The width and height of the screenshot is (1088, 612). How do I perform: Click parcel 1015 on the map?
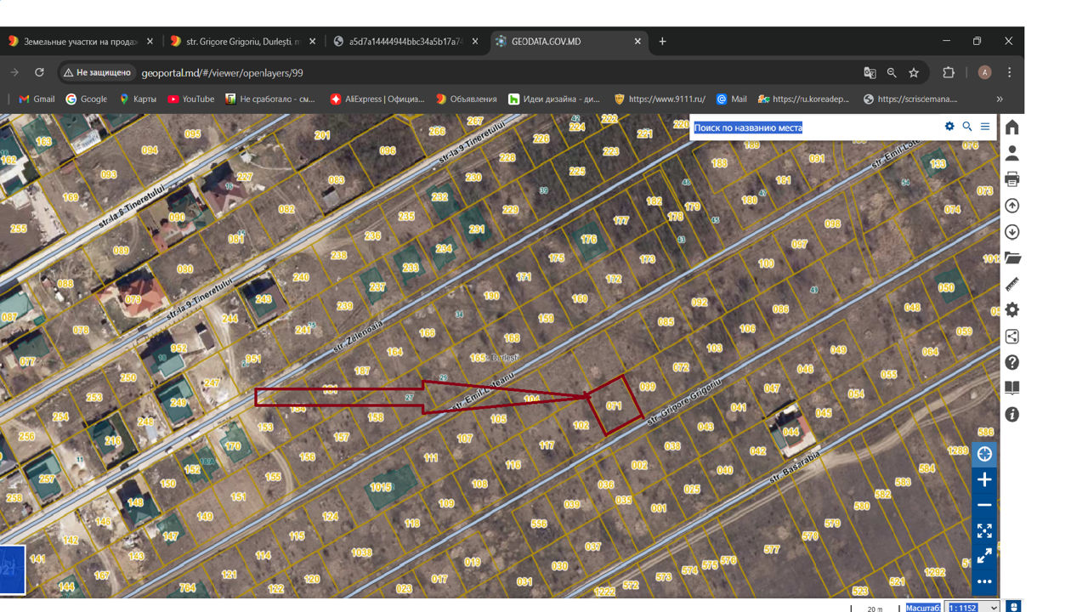pyautogui.click(x=380, y=487)
